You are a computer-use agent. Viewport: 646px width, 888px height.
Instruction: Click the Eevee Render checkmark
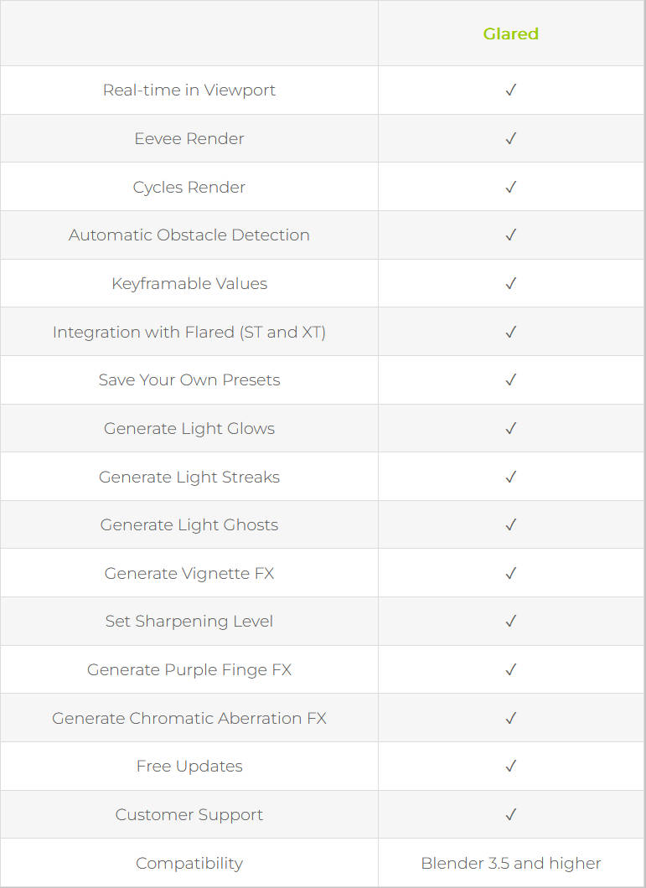tap(511, 138)
